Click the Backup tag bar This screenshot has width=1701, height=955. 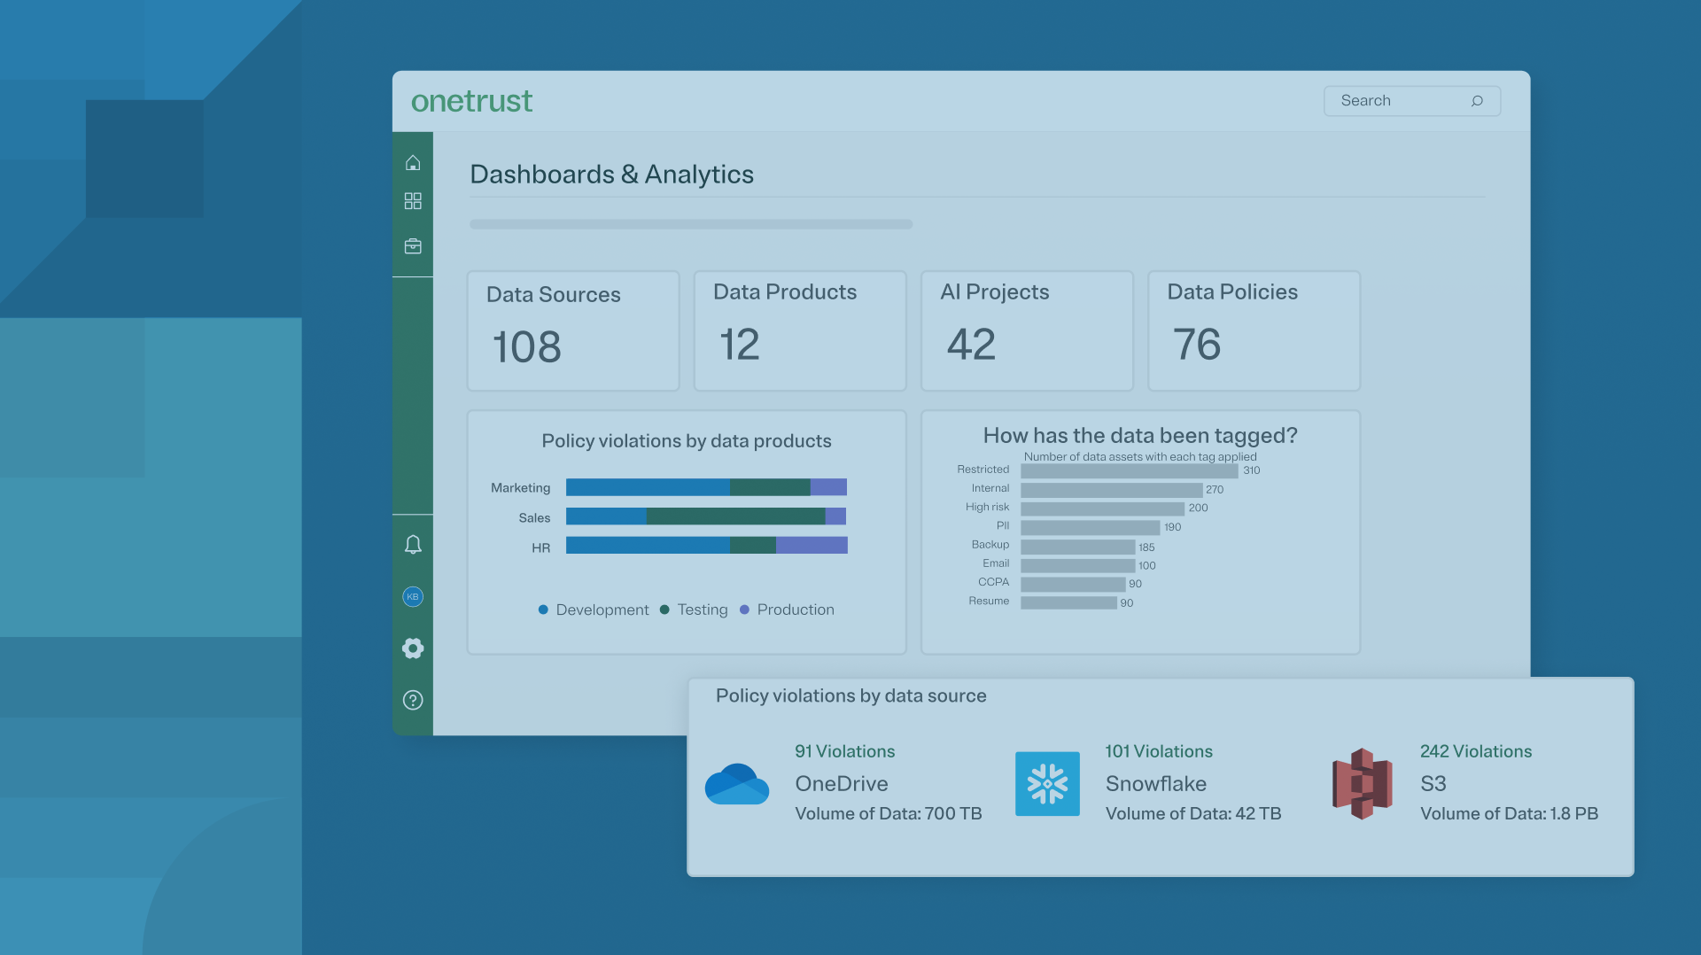coord(1078,547)
